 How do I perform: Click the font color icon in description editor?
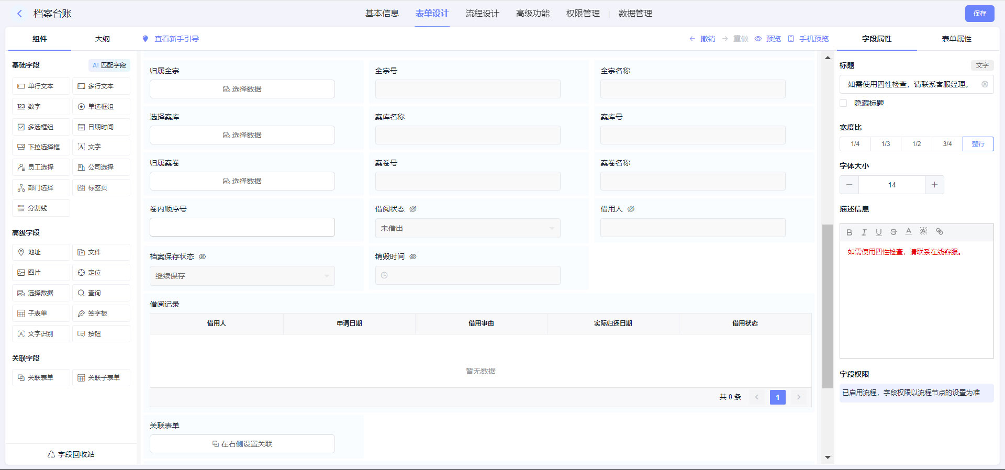(909, 232)
